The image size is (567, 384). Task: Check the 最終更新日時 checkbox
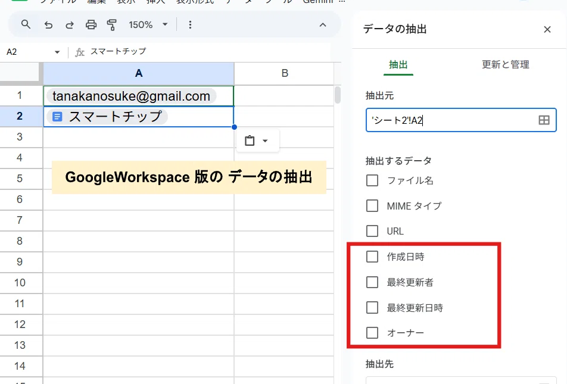pos(372,308)
